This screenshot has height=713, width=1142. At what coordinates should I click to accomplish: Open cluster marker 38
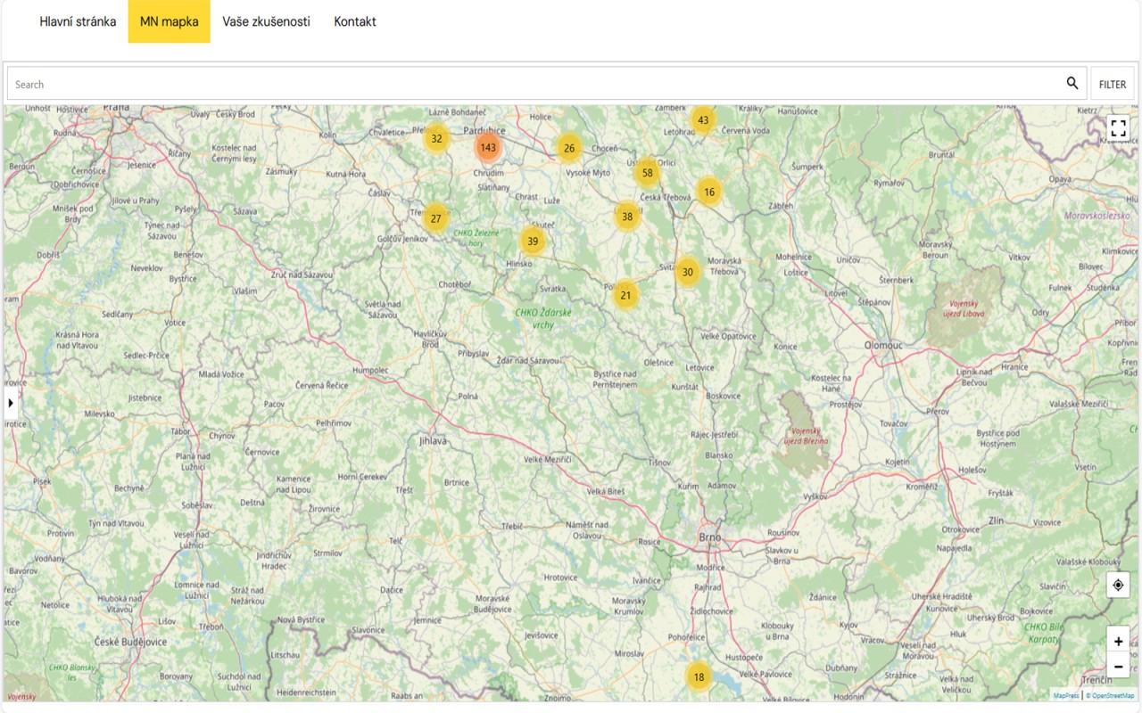(x=627, y=216)
